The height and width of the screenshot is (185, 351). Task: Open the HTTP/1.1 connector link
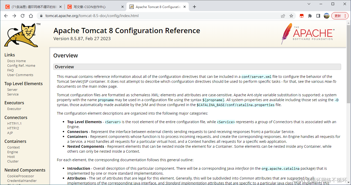(15, 124)
